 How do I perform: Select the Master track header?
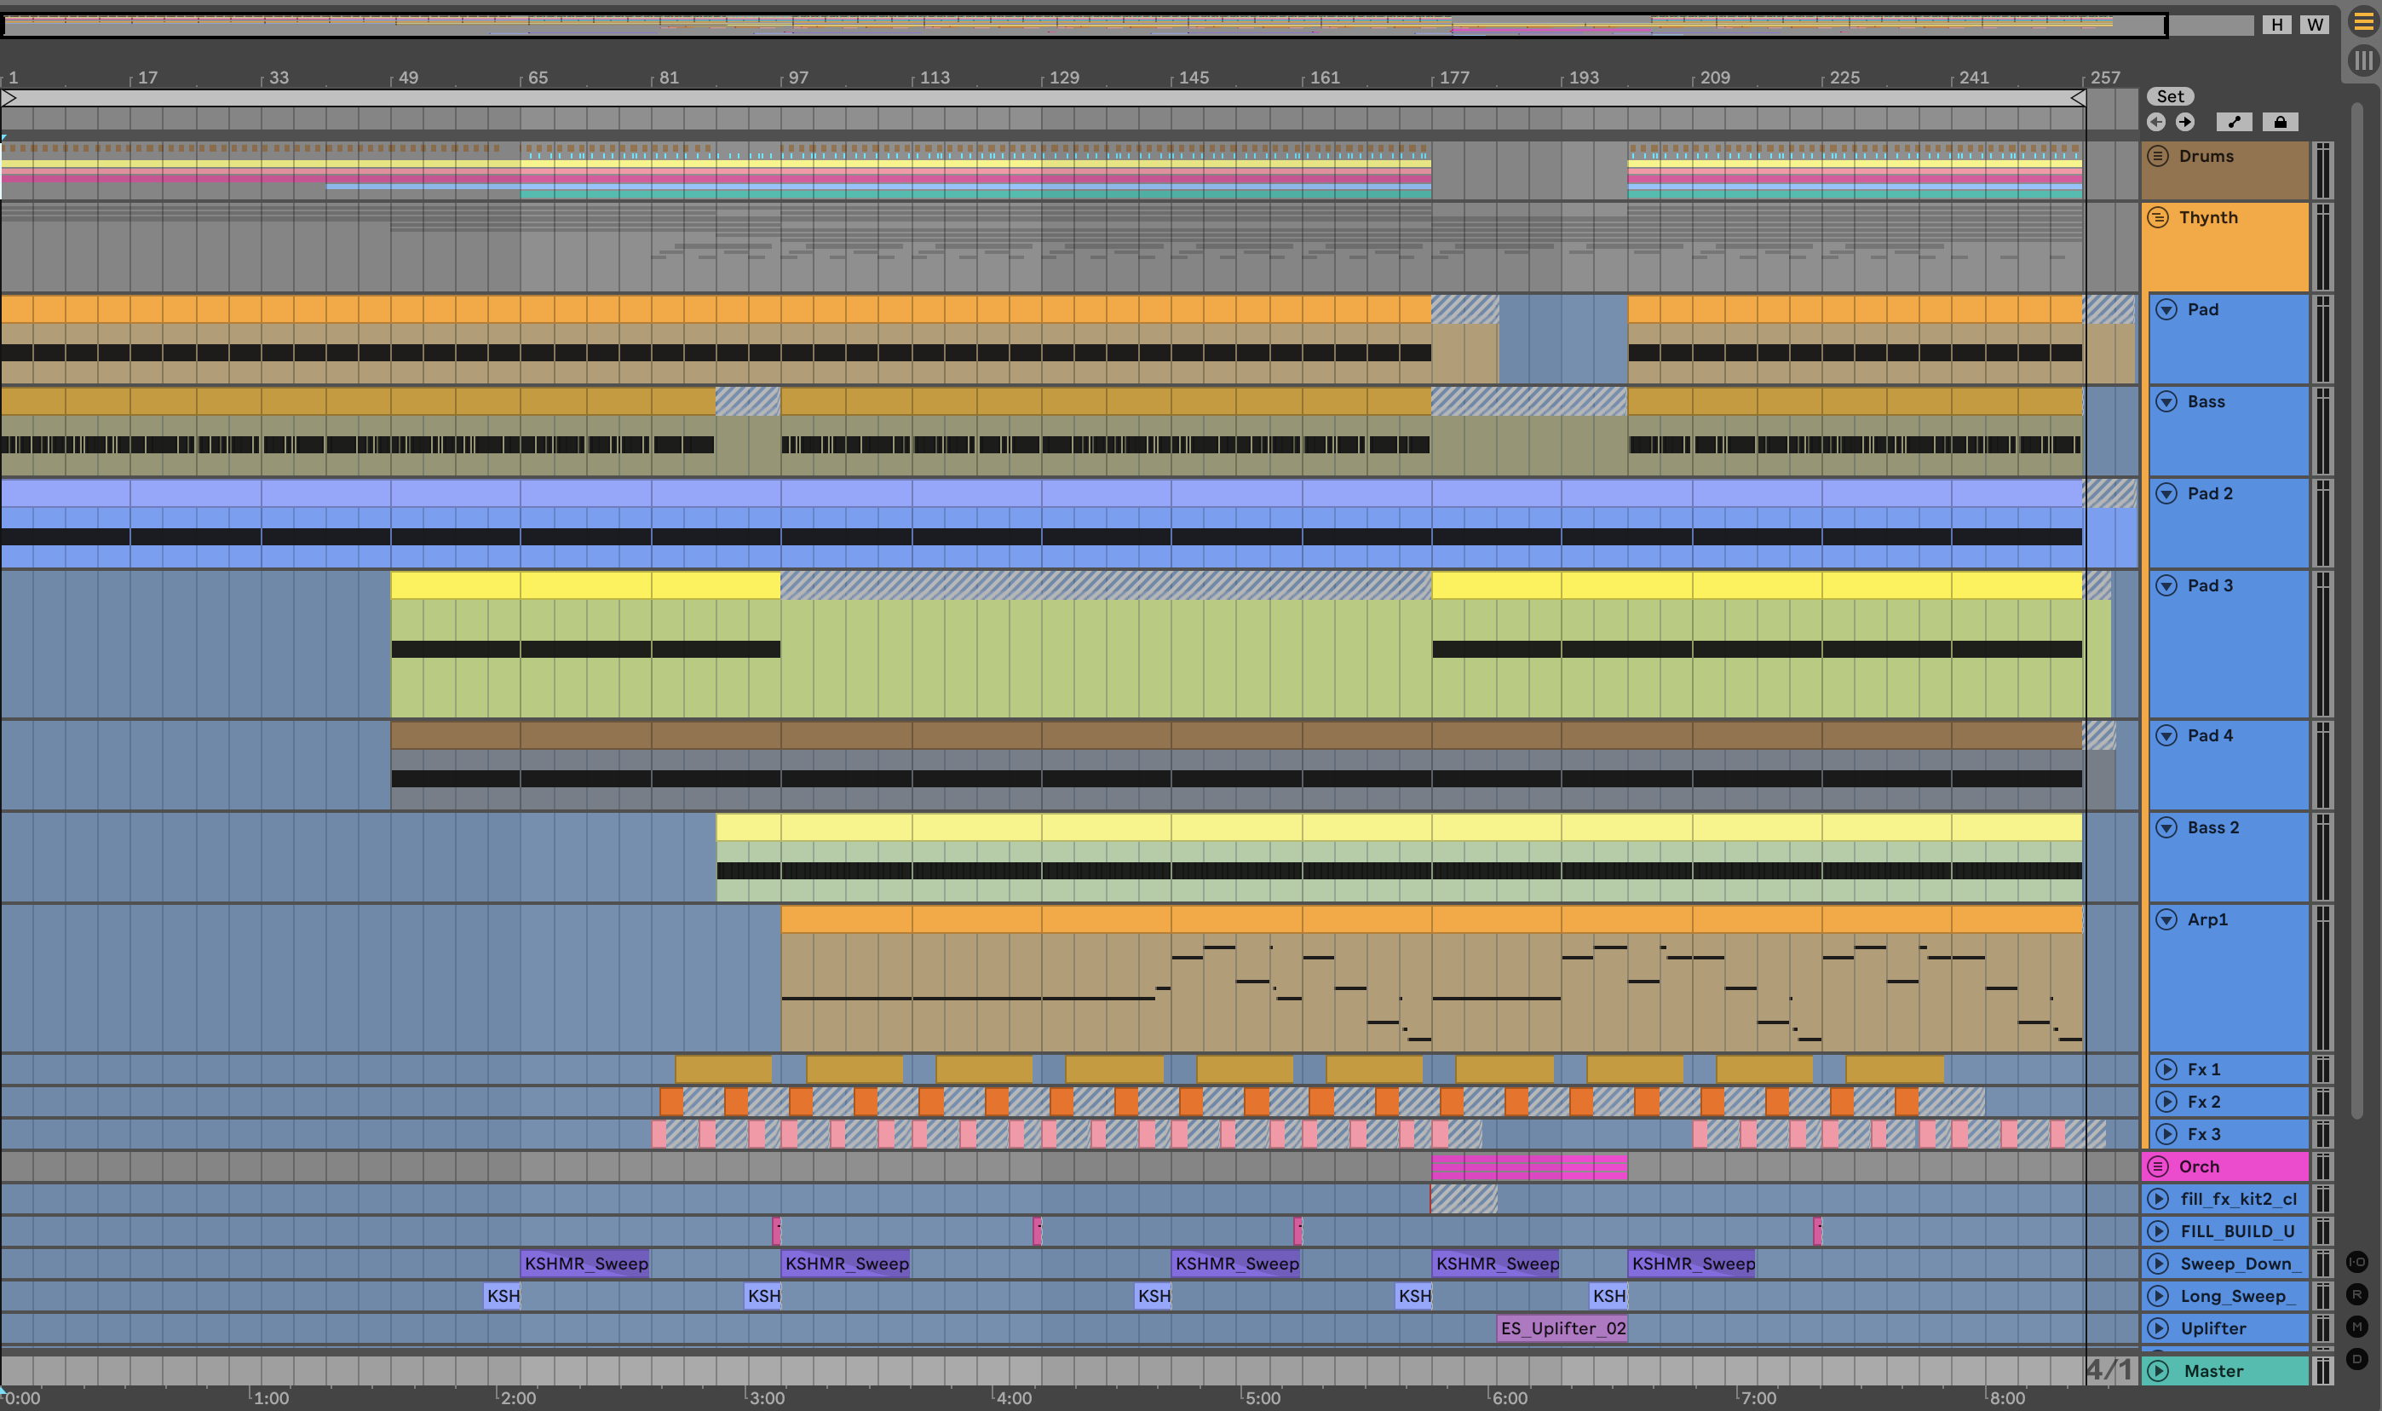coord(2224,1370)
